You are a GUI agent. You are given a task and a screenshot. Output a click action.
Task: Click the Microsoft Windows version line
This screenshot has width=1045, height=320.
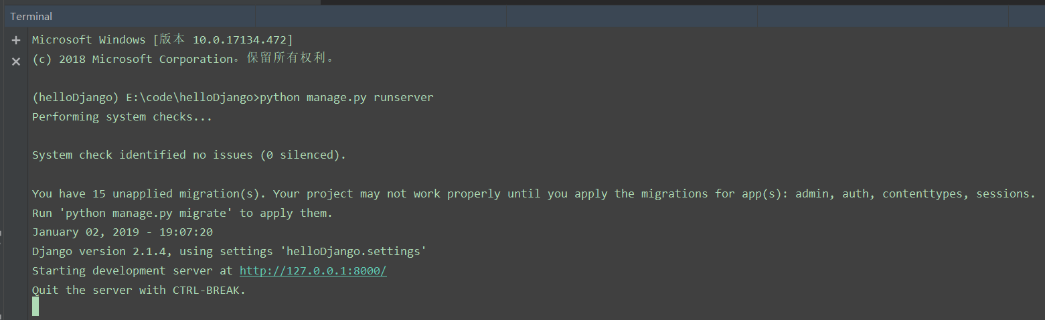(x=162, y=40)
